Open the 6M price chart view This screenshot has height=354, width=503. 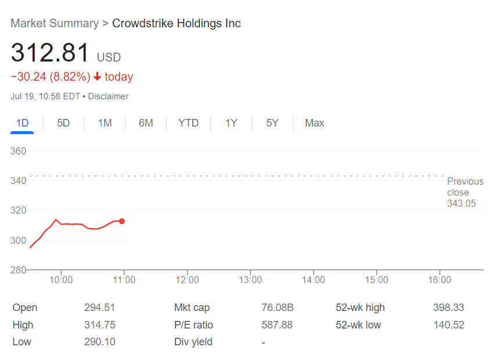pyautogui.click(x=146, y=123)
